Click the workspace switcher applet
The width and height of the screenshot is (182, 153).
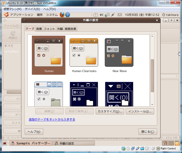(168, 143)
